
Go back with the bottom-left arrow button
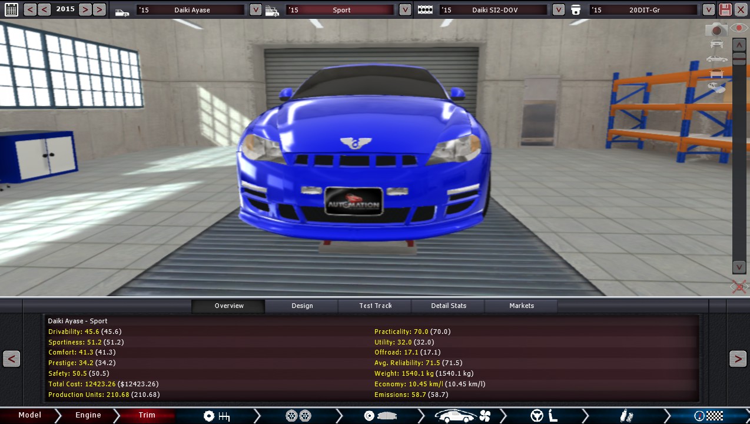pyautogui.click(x=12, y=359)
